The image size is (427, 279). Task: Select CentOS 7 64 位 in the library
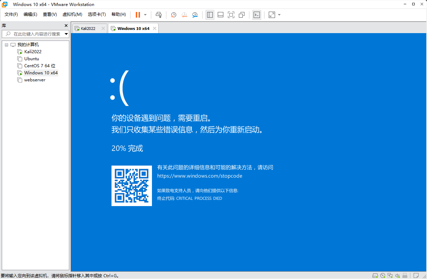tap(40, 66)
